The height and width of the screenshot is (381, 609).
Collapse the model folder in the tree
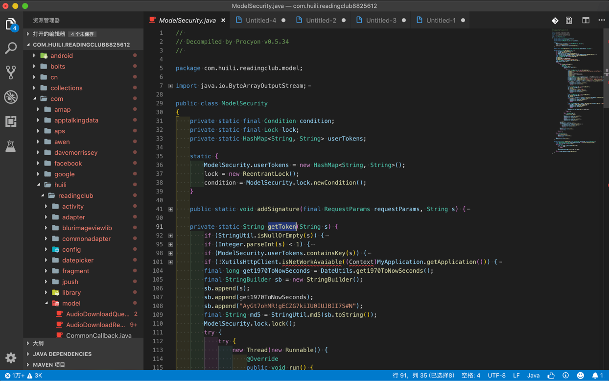71,303
